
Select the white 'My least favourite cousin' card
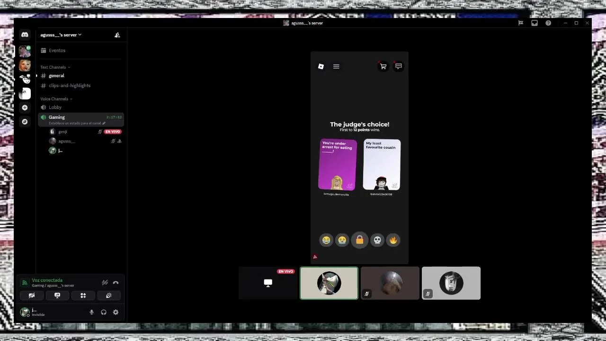tap(382, 164)
